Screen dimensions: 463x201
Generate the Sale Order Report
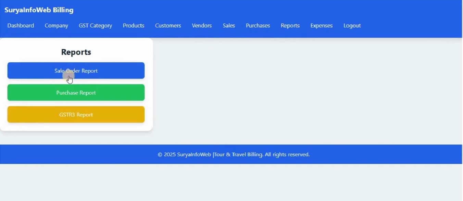pyautogui.click(x=76, y=71)
